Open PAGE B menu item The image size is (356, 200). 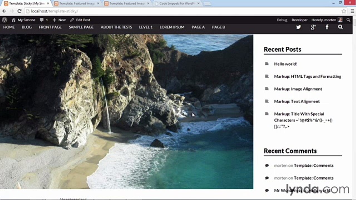pos(218,27)
